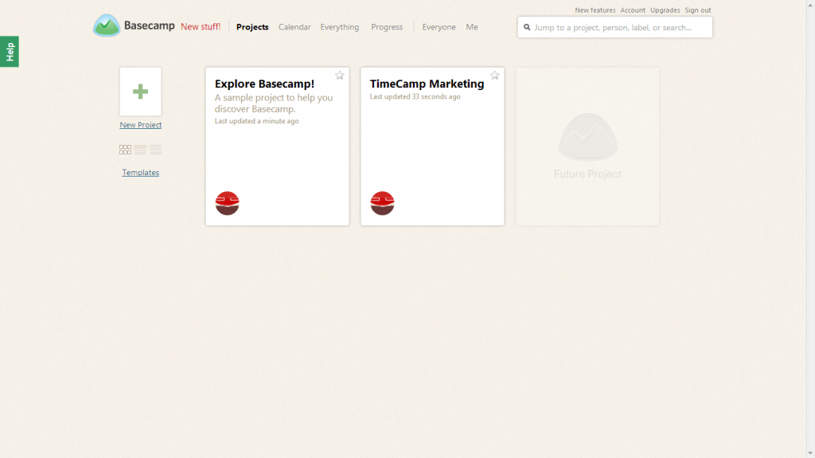Open the green Help tab
This screenshot has width=815, height=458.
click(x=10, y=52)
